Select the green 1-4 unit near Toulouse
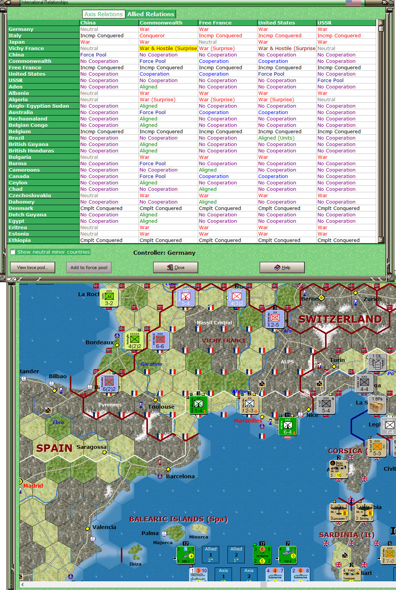396x590 pixels. tap(199, 405)
